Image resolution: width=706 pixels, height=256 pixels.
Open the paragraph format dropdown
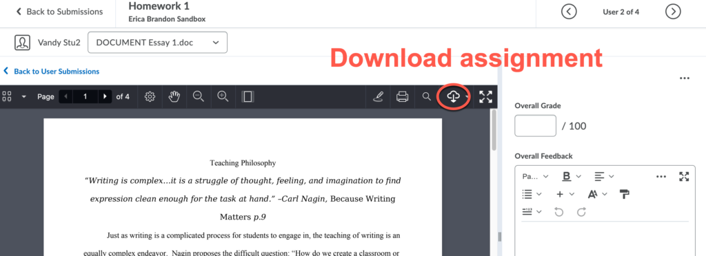click(535, 176)
